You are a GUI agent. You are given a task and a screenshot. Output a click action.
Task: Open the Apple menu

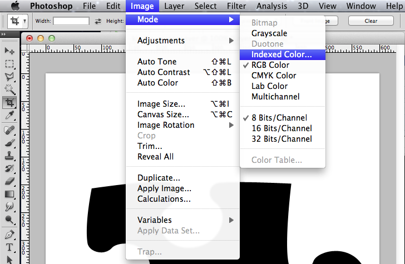click(15, 6)
